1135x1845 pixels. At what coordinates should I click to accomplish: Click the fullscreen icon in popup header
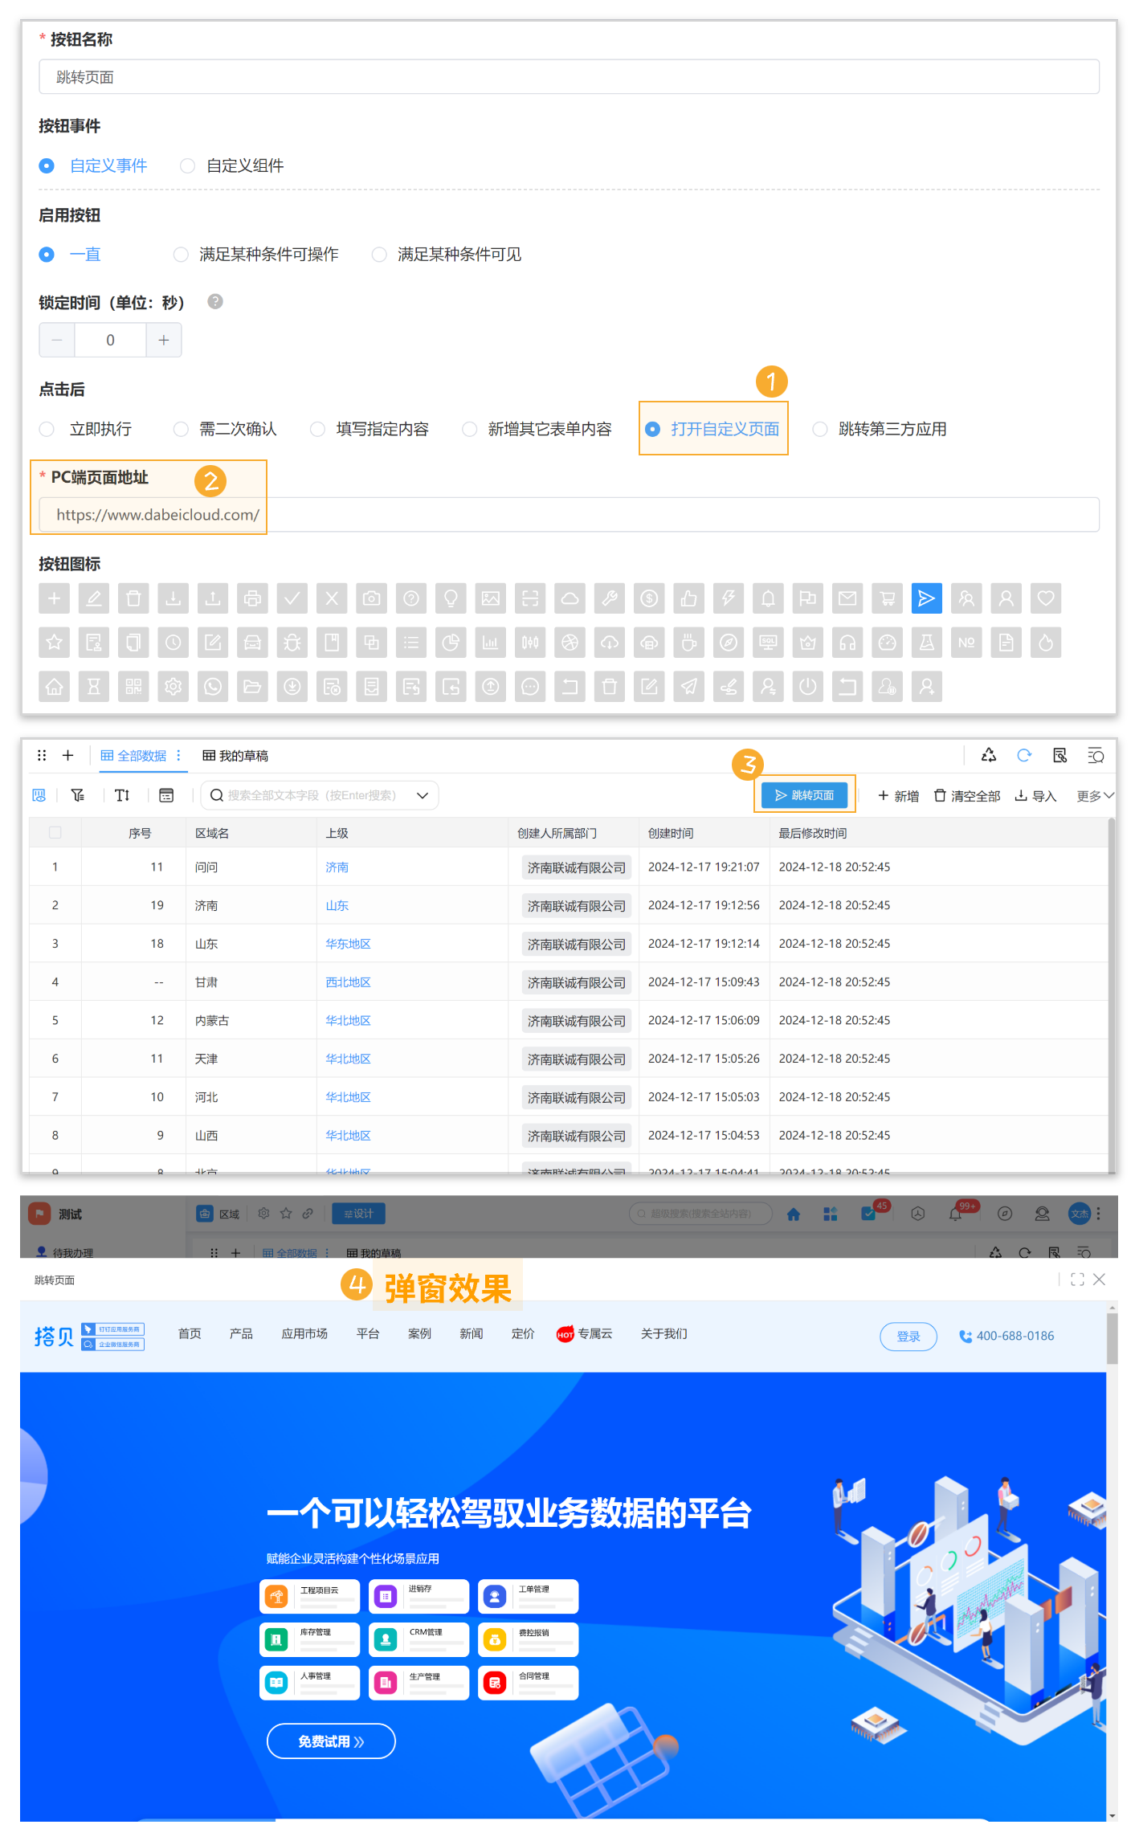[1077, 1280]
